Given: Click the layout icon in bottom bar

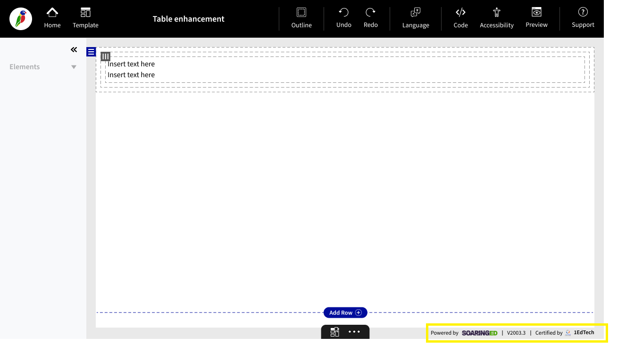Looking at the screenshot, I should [335, 332].
